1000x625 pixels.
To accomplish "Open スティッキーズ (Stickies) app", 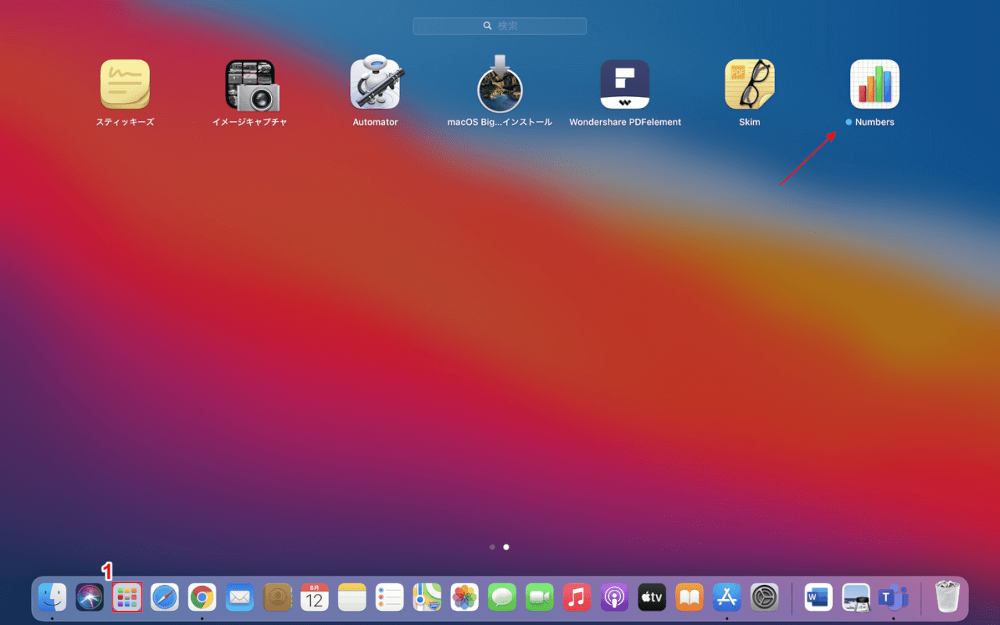I will pos(125,84).
